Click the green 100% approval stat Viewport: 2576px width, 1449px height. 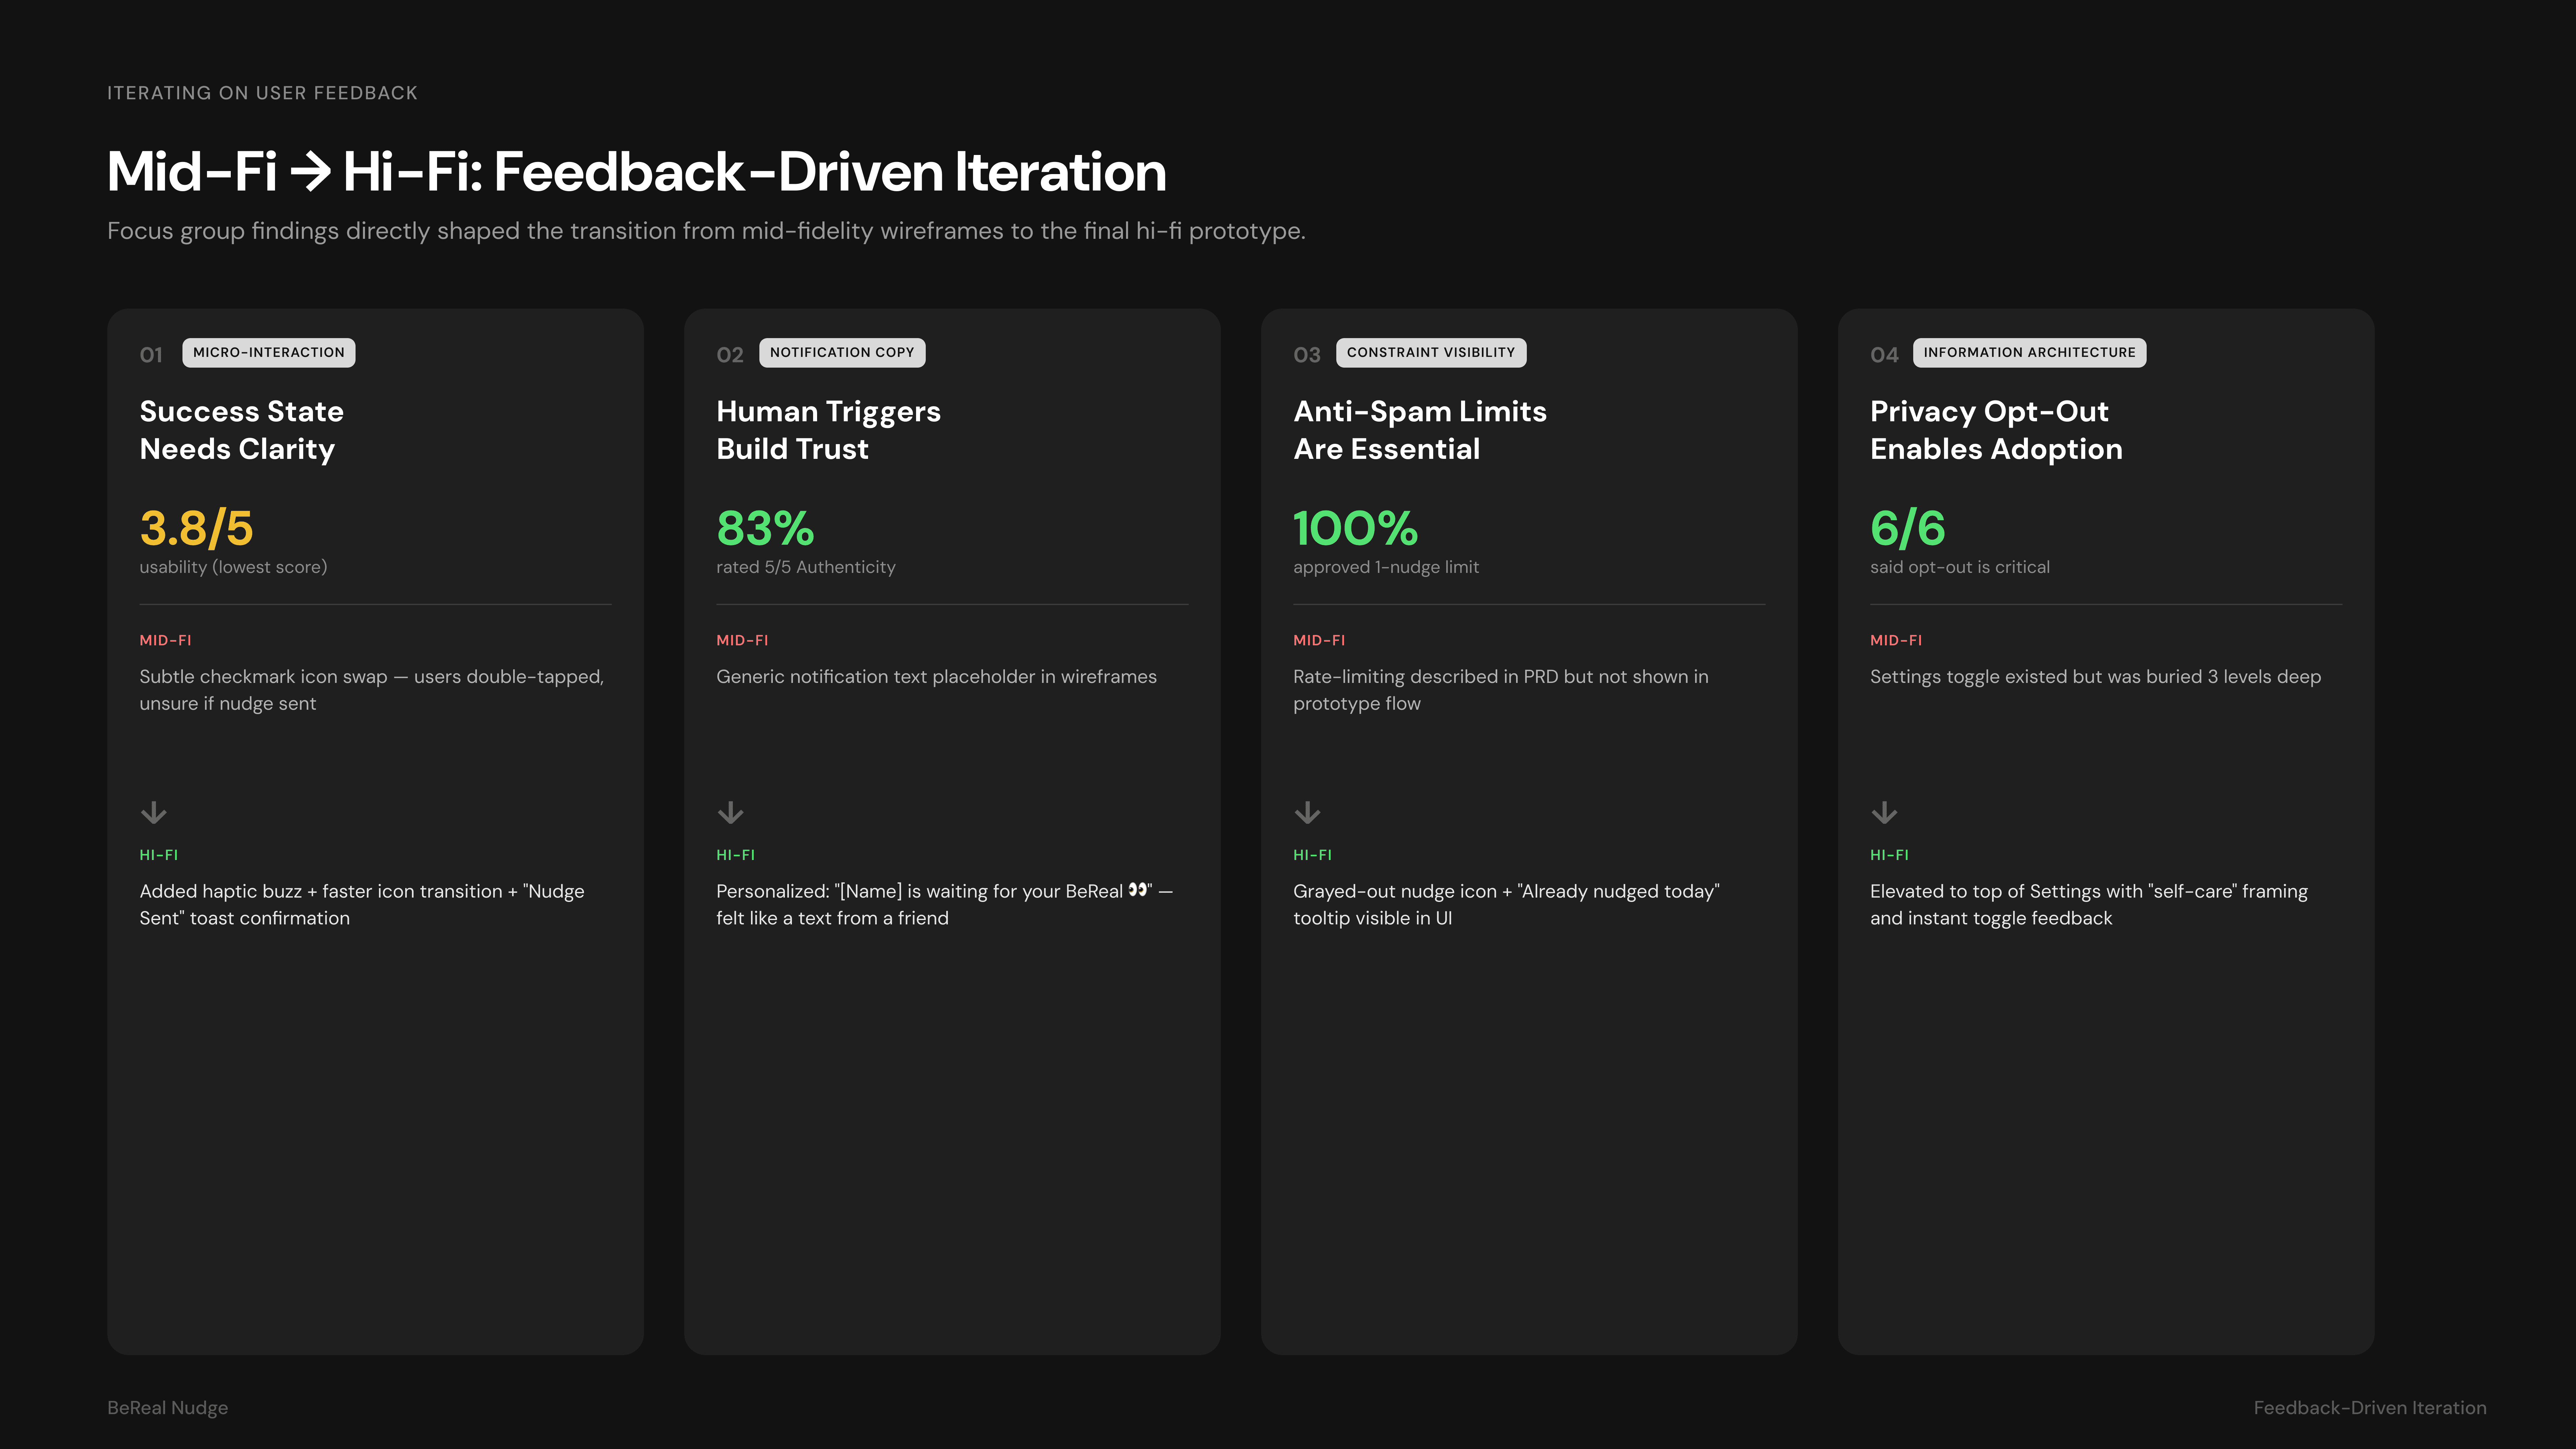tap(1355, 528)
